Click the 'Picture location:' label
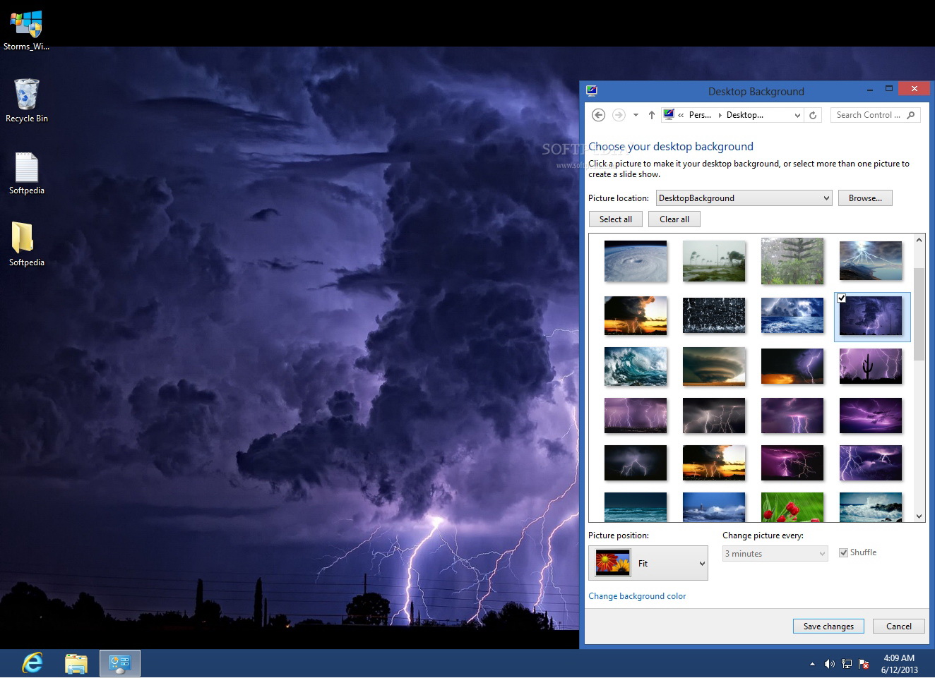Viewport: 935px width, 678px height. click(x=619, y=198)
